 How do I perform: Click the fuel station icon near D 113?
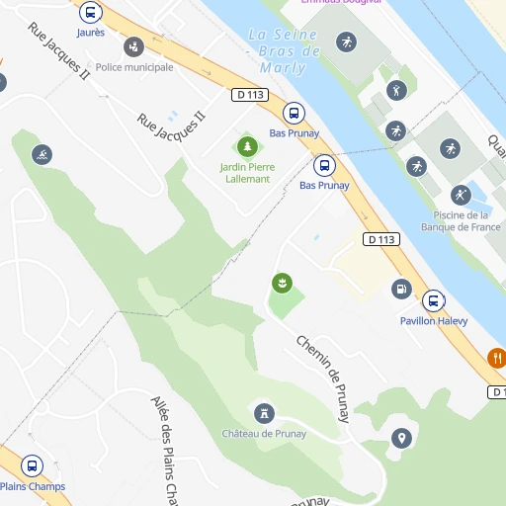[401, 289]
